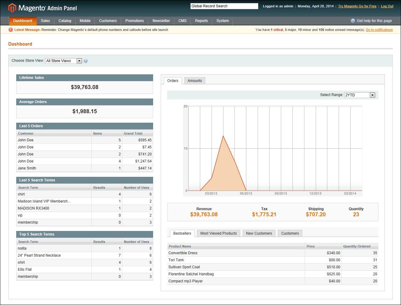Screen dimensions: 401x305
Task: Click the help icon beside store view selector
Action: point(86,61)
